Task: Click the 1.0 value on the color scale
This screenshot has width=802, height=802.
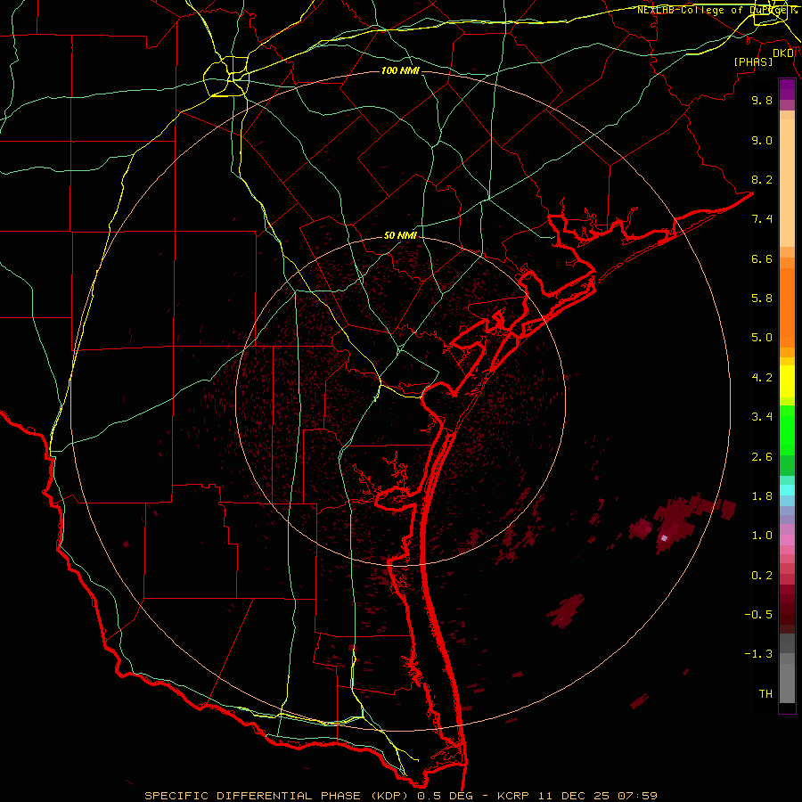Action: (x=762, y=536)
